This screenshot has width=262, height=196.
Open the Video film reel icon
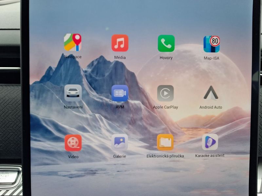(73, 143)
